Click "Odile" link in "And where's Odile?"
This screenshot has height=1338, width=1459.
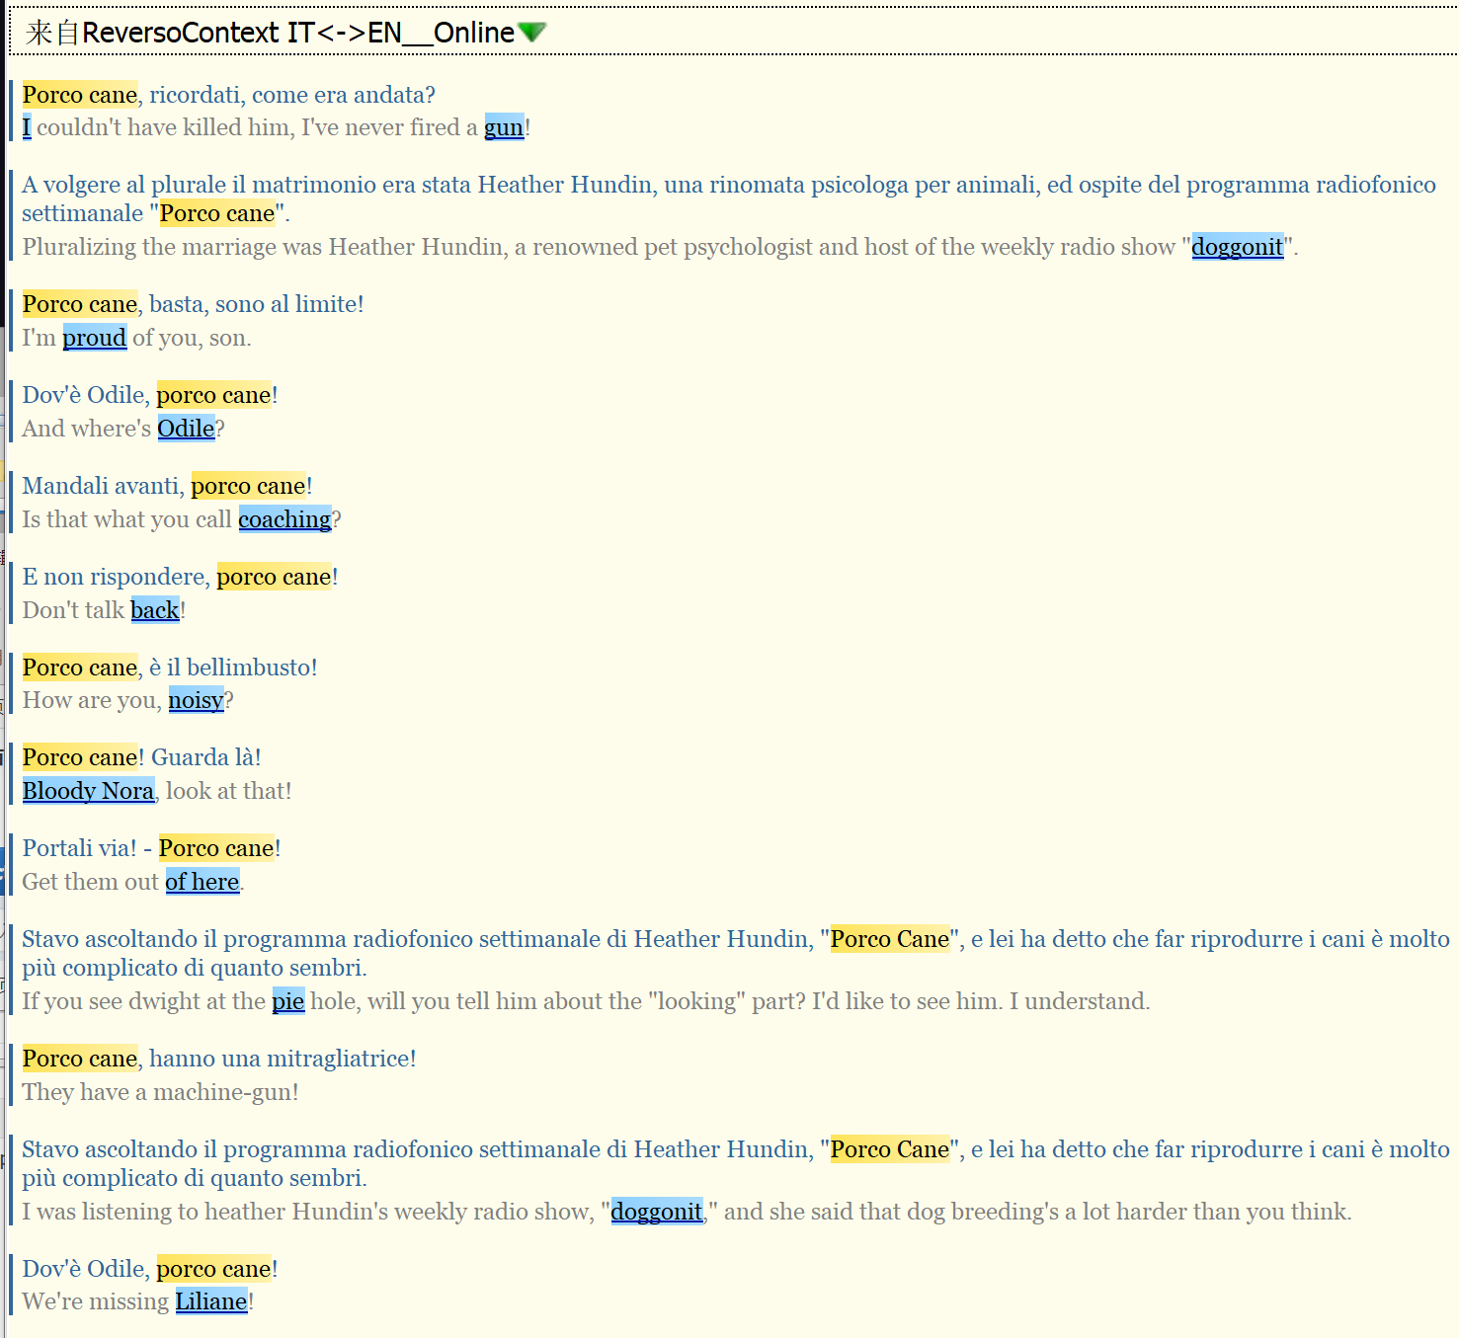[186, 429]
